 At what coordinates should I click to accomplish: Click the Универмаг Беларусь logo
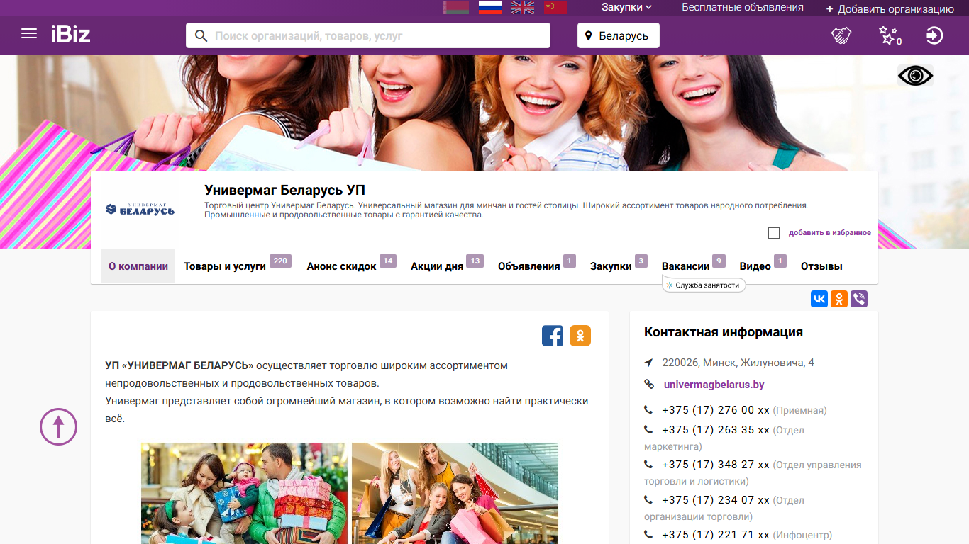pyautogui.click(x=140, y=209)
